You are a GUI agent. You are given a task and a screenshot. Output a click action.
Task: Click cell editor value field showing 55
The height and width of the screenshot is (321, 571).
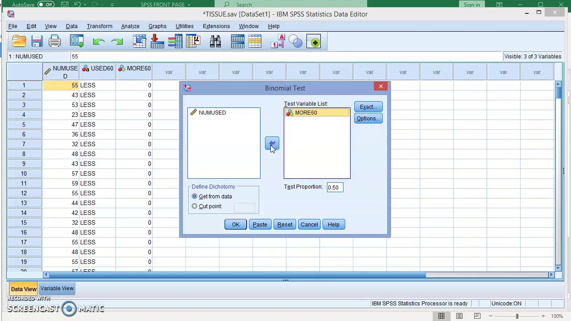click(x=285, y=57)
